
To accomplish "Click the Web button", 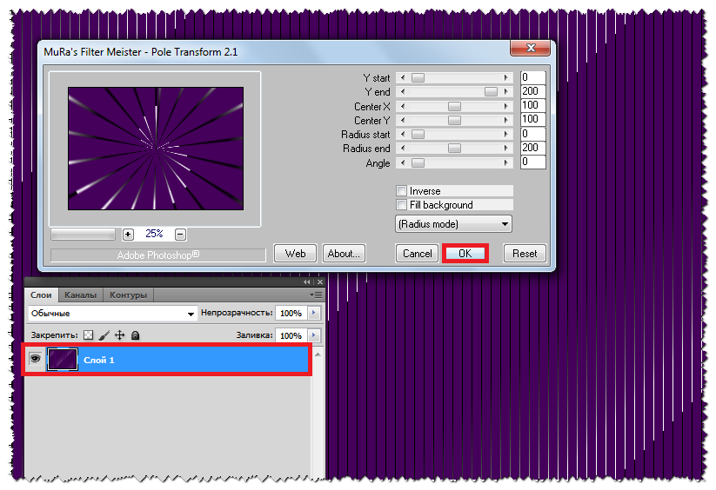I will tap(295, 254).
